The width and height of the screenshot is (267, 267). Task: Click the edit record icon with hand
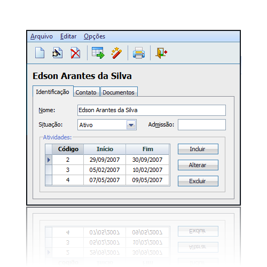point(57,53)
